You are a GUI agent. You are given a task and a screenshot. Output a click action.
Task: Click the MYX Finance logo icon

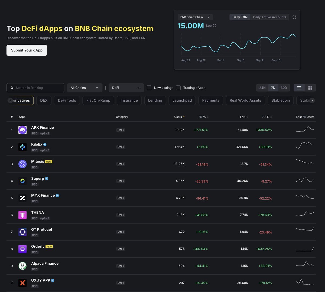(22, 198)
